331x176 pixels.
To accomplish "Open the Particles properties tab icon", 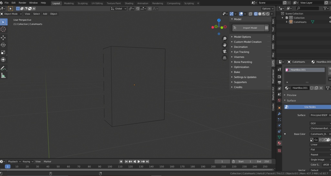I will coord(279,119).
